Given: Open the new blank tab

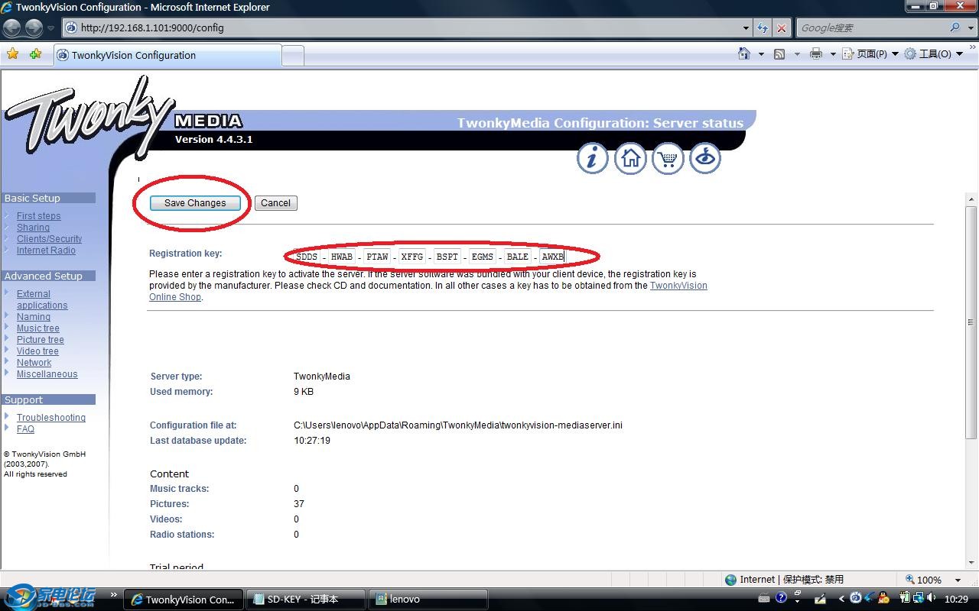Looking at the screenshot, I should pyautogui.click(x=292, y=55).
